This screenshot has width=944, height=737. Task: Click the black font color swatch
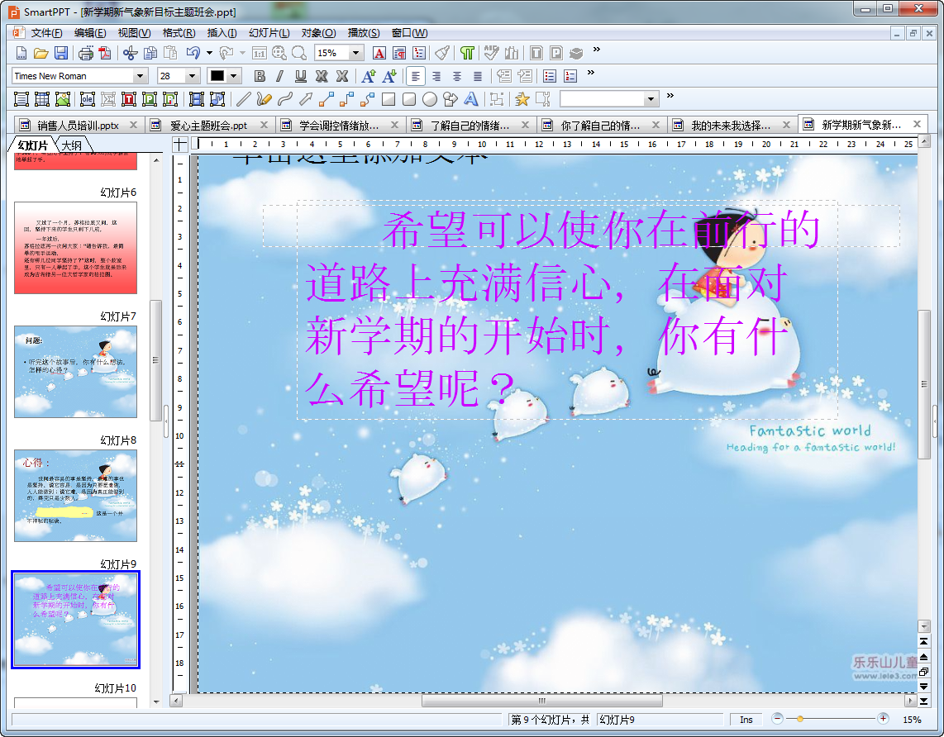[217, 76]
